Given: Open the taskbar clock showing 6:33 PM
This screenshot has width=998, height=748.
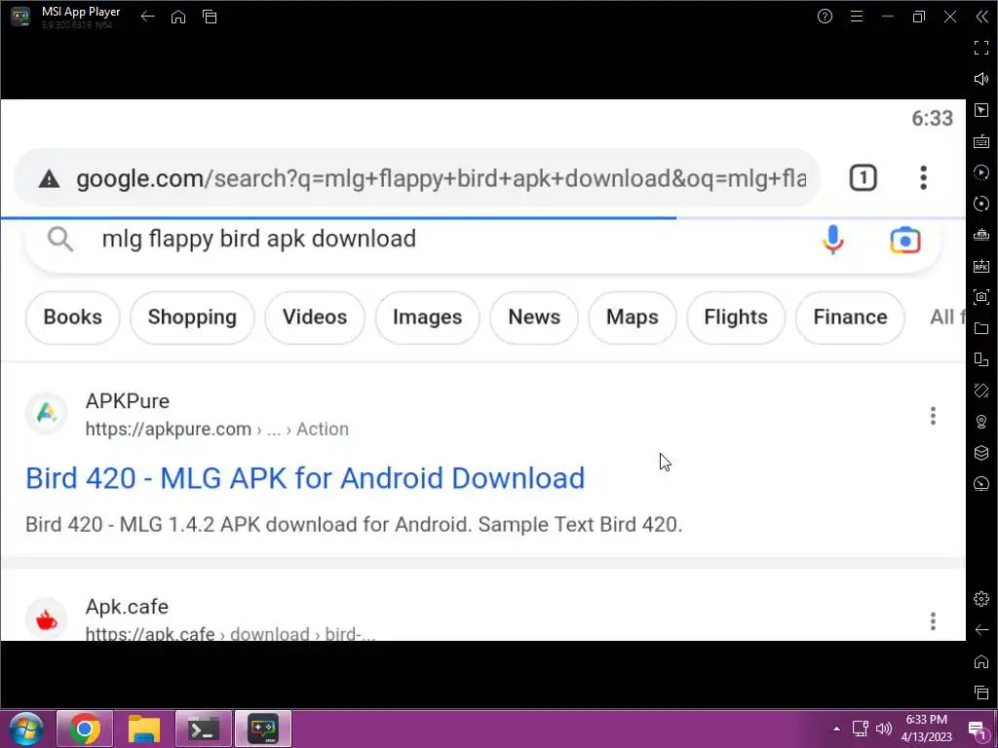Looking at the screenshot, I should coord(927,729).
